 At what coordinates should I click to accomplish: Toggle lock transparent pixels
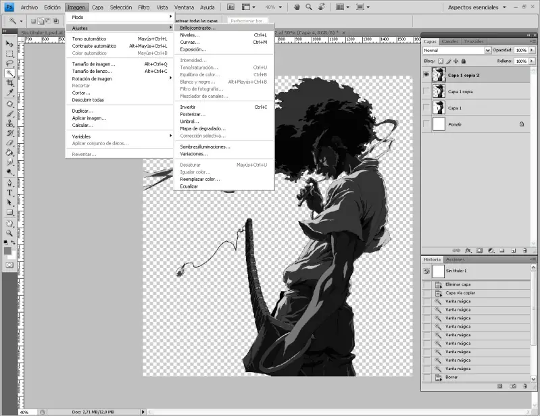tap(441, 61)
